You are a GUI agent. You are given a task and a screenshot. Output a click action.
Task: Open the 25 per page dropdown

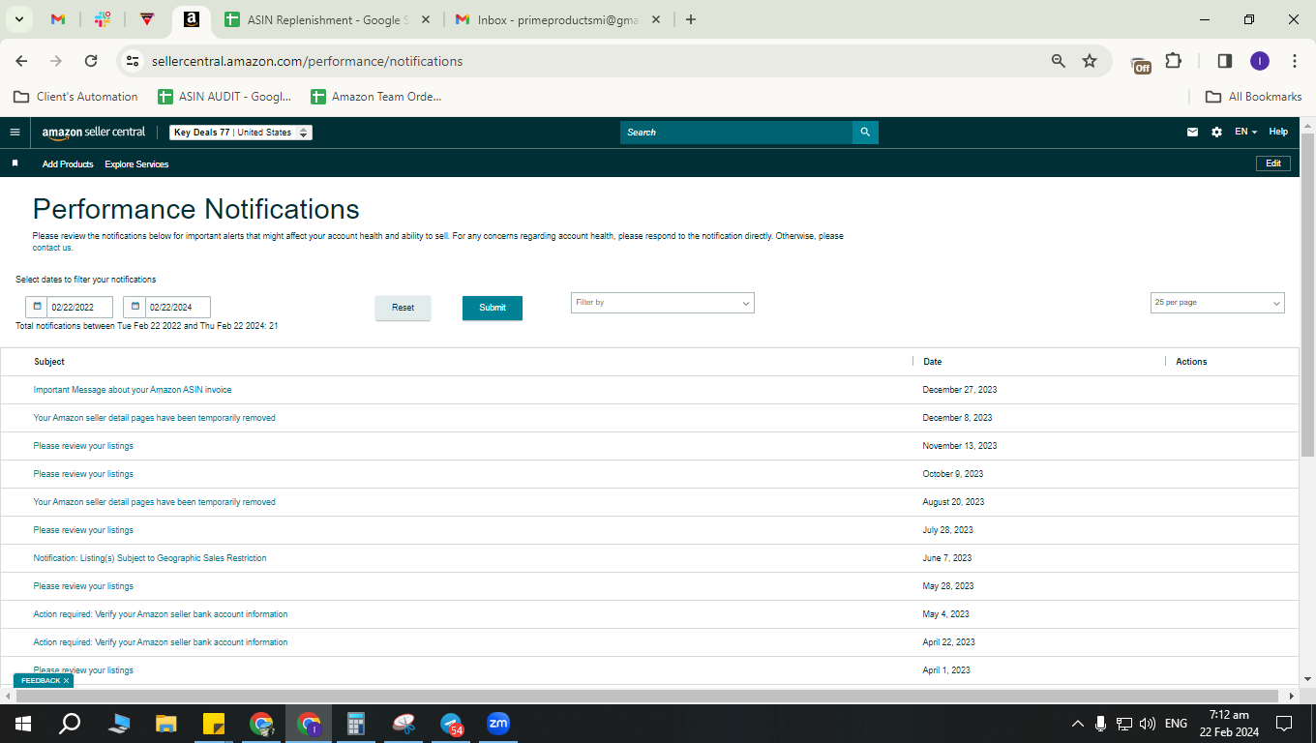pos(1217,303)
